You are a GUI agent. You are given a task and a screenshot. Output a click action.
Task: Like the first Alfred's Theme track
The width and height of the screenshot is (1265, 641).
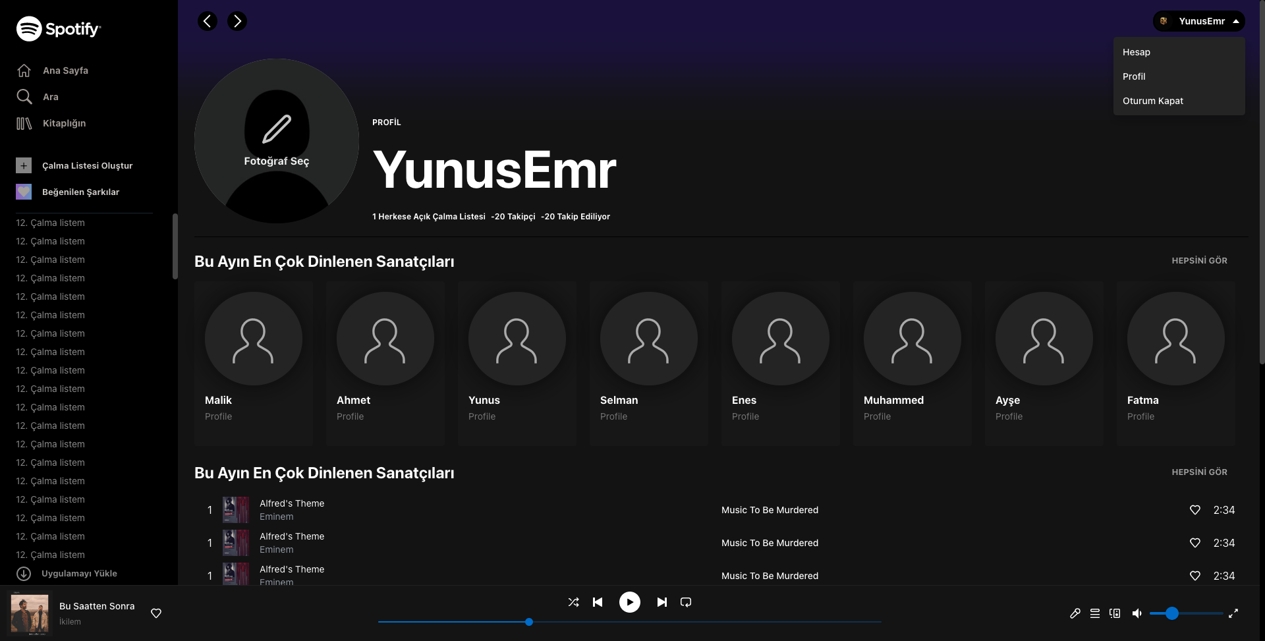point(1195,510)
